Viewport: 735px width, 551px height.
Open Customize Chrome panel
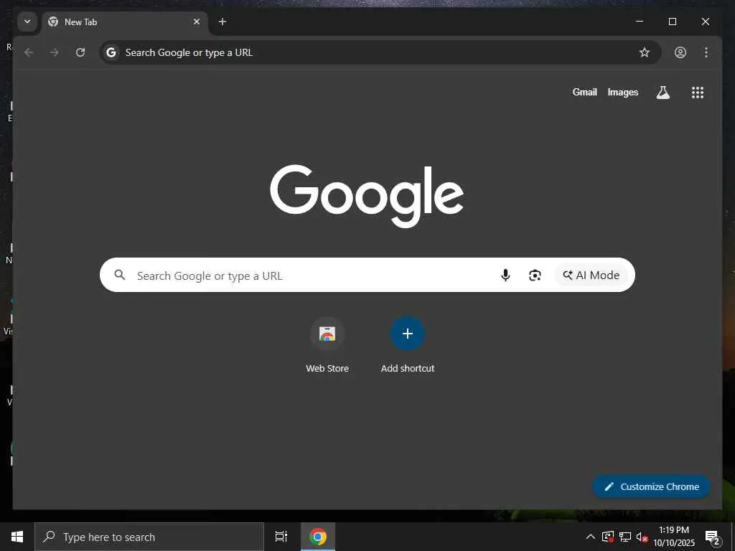(x=652, y=487)
